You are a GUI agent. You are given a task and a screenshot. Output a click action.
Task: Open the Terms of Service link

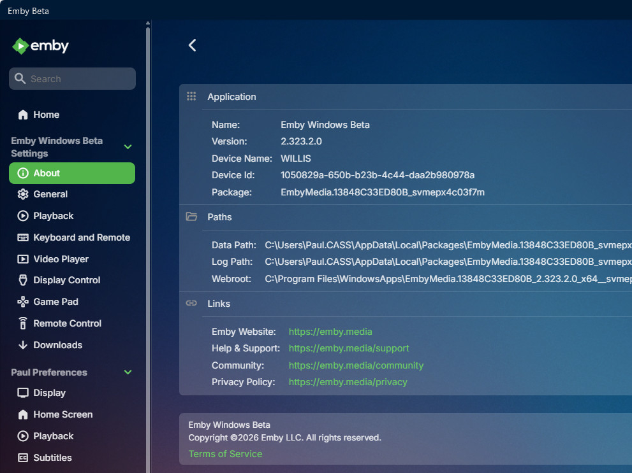(x=225, y=454)
